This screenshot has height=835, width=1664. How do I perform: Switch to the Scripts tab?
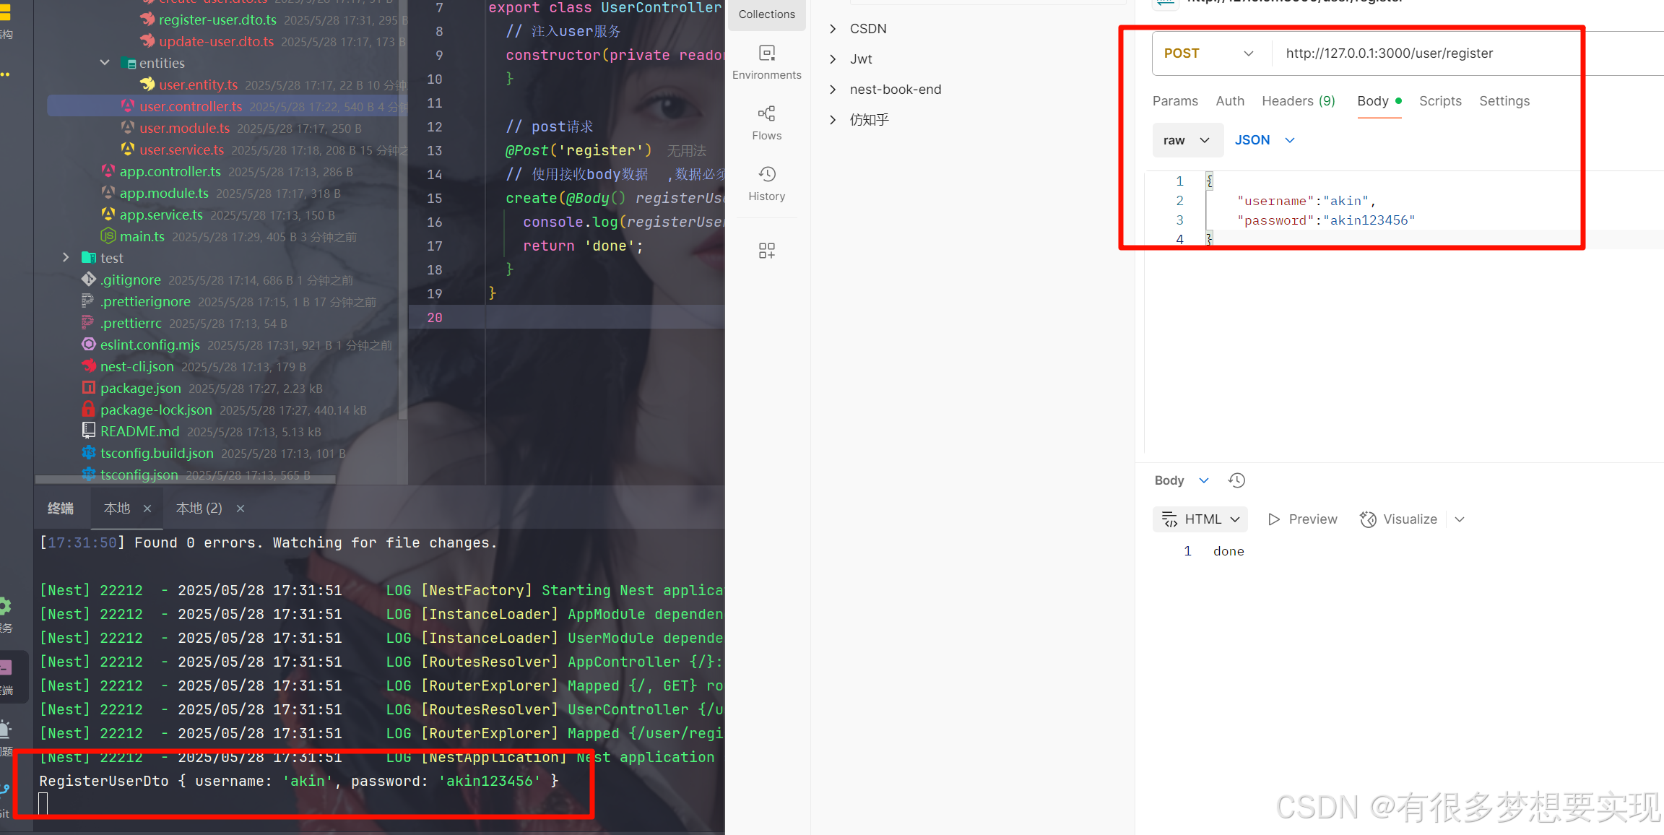tap(1439, 101)
